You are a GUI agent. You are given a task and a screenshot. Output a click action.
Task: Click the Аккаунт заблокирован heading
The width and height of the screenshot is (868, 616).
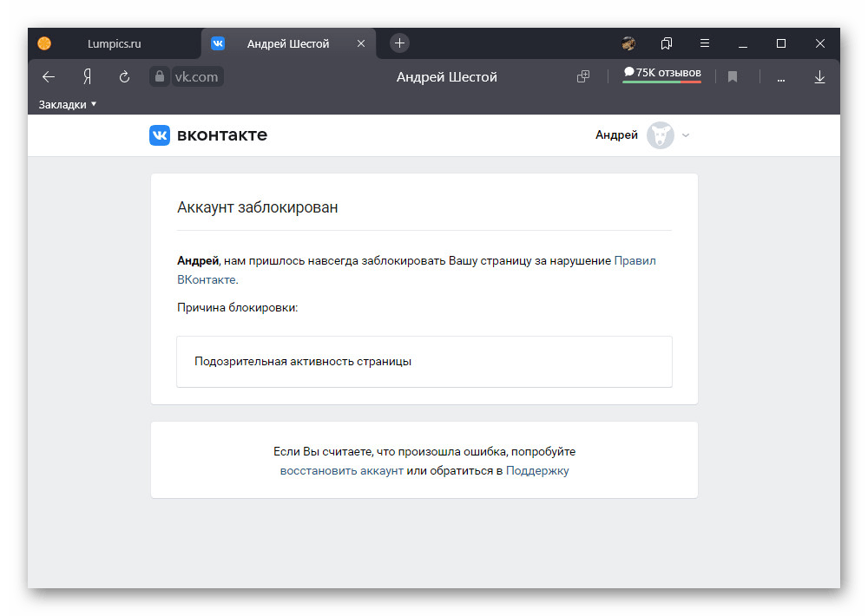tap(258, 207)
